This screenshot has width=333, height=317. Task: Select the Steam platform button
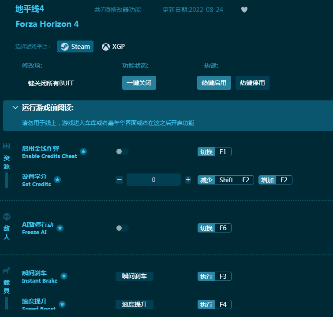point(75,46)
